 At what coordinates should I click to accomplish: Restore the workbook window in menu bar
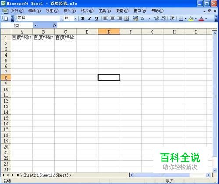(209, 11)
